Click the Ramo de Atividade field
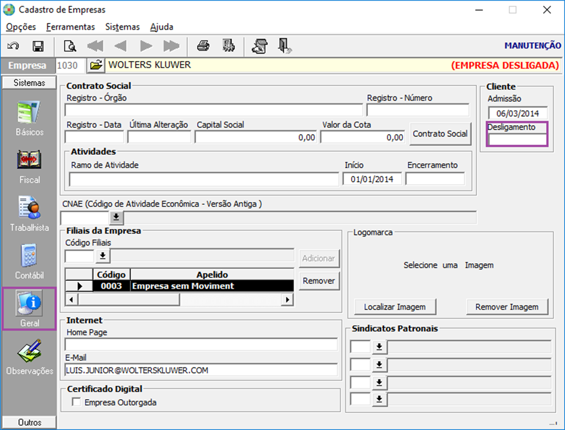Viewport: 565px width, 430px height. pos(204,179)
